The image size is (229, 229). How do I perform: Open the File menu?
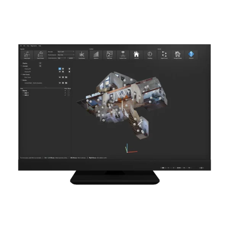point(21,46)
